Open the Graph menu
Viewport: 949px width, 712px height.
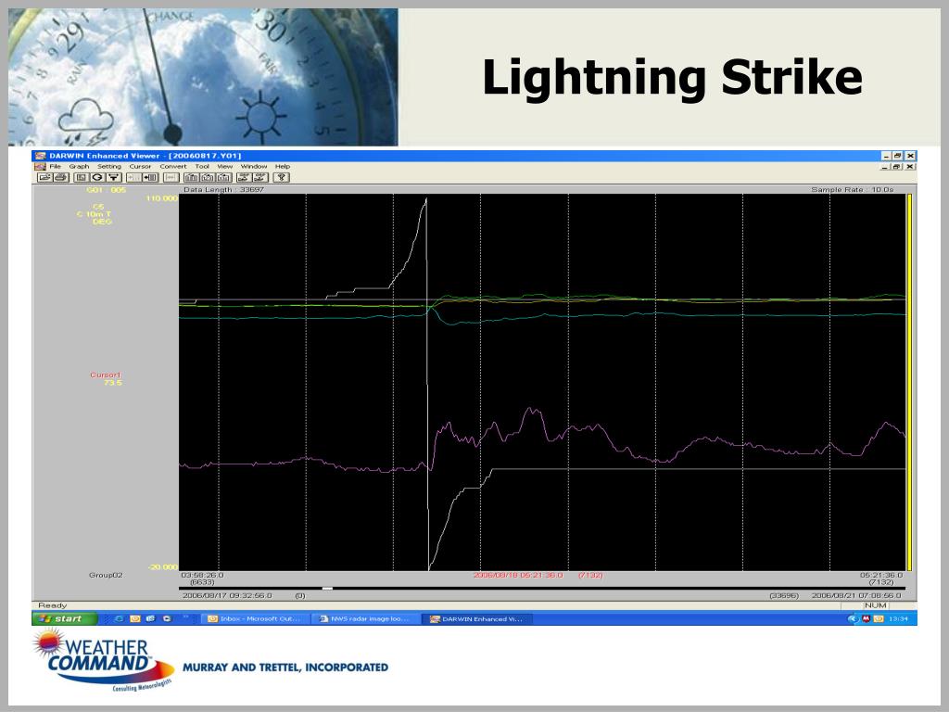(79, 167)
